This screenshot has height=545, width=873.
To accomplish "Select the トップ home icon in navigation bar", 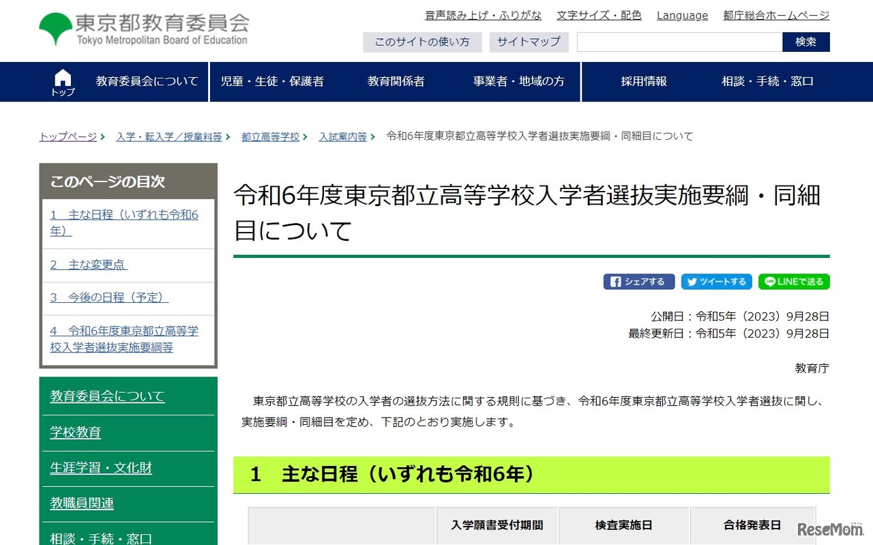I will point(62,81).
